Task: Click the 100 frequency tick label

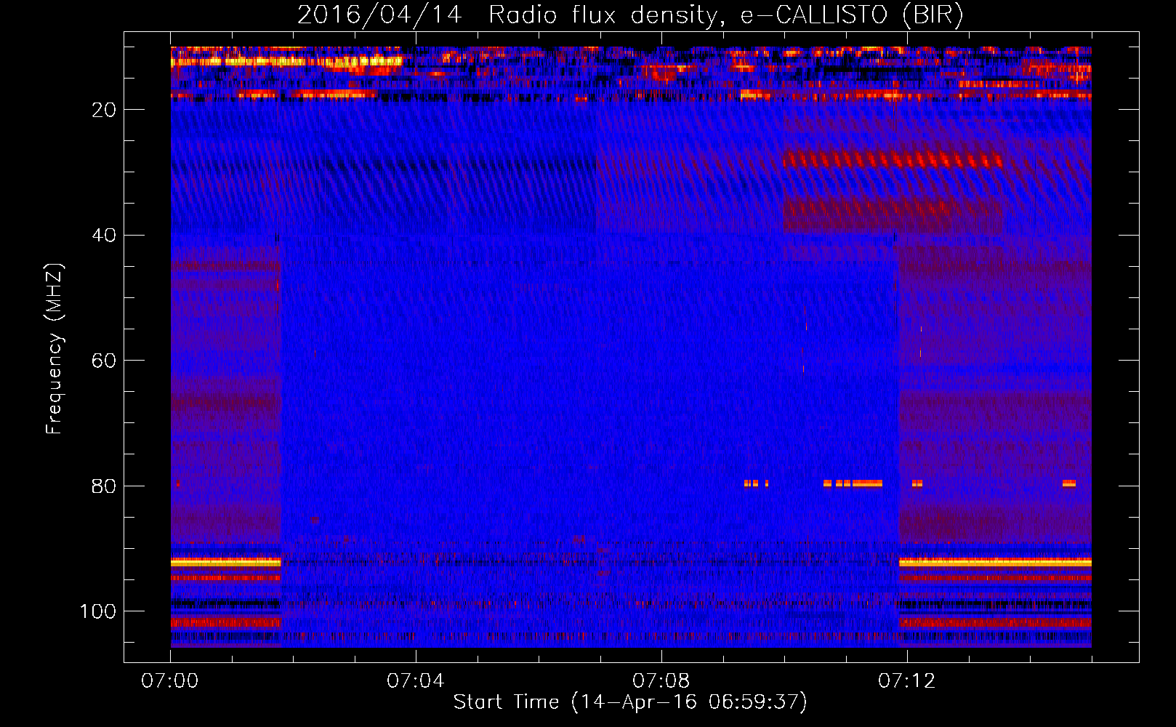Action: click(98, 611)
